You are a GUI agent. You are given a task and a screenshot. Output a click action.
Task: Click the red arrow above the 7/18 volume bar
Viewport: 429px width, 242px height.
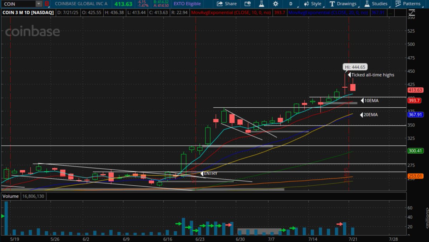tap(339, 224)
